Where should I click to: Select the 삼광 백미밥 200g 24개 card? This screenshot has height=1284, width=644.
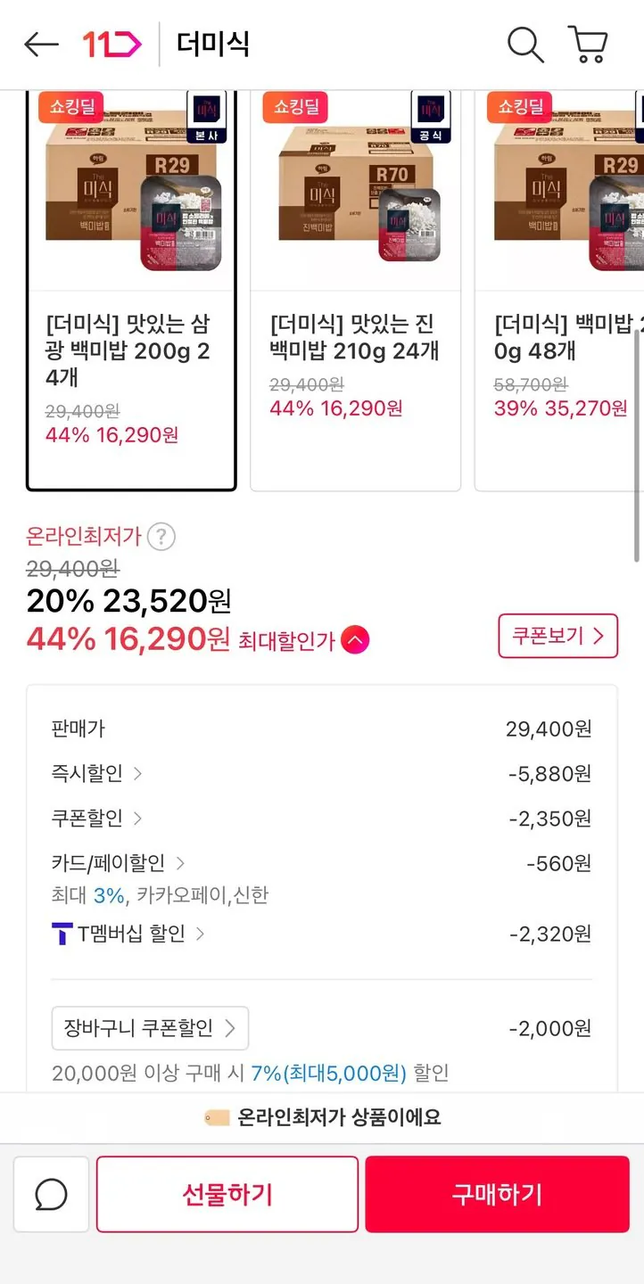click(131, 290)
